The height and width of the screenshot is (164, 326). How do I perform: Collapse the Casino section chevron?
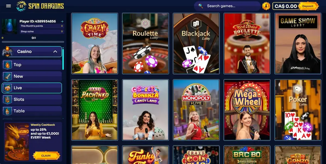[x=55, y=52]
